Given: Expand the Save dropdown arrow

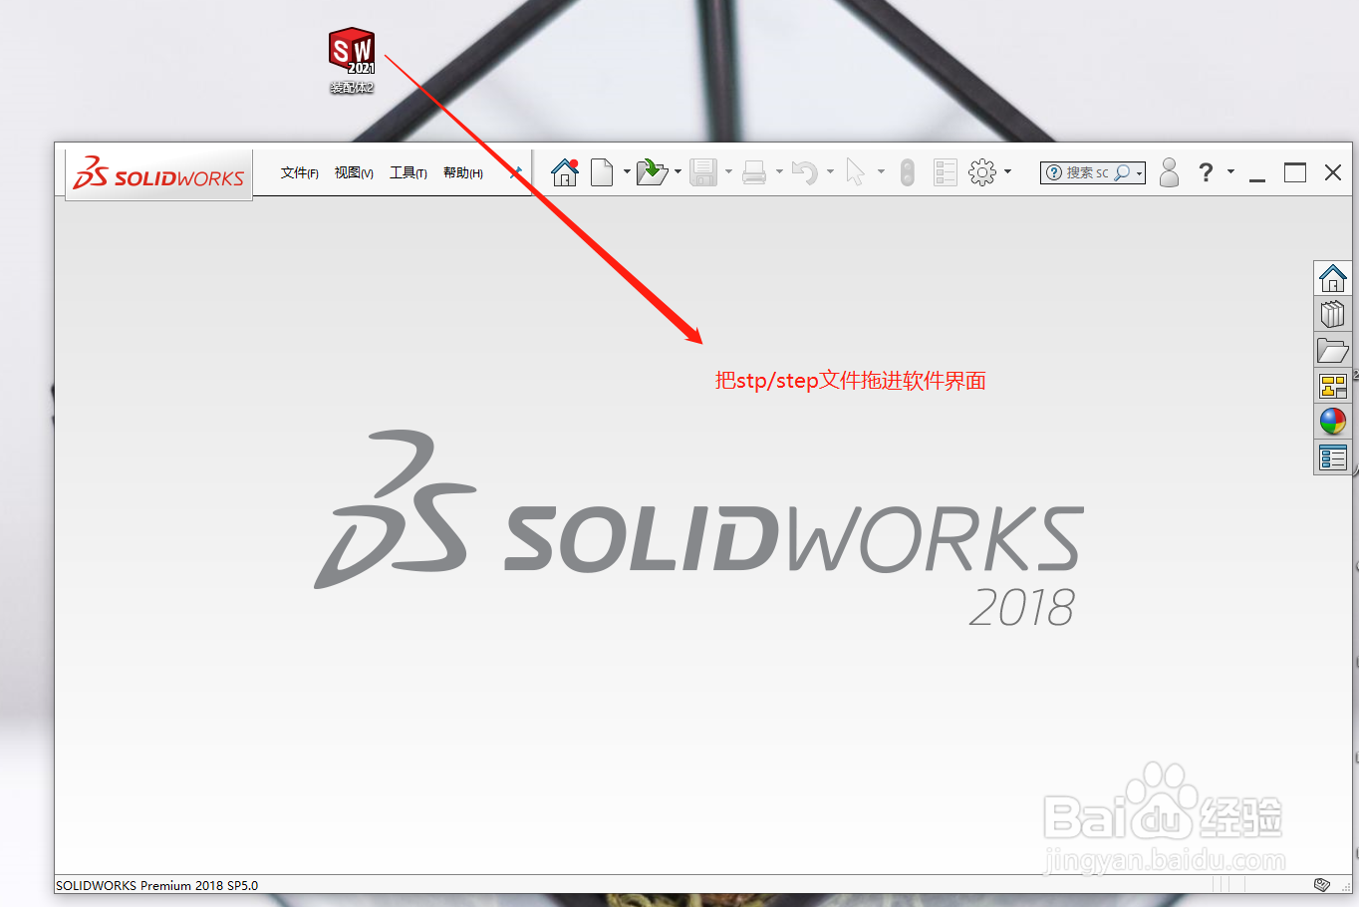Looking at the screenshot, I should pos(728,172).
